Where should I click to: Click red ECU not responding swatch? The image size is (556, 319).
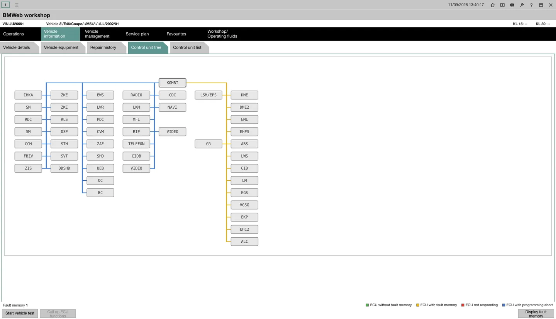[463, 305]
